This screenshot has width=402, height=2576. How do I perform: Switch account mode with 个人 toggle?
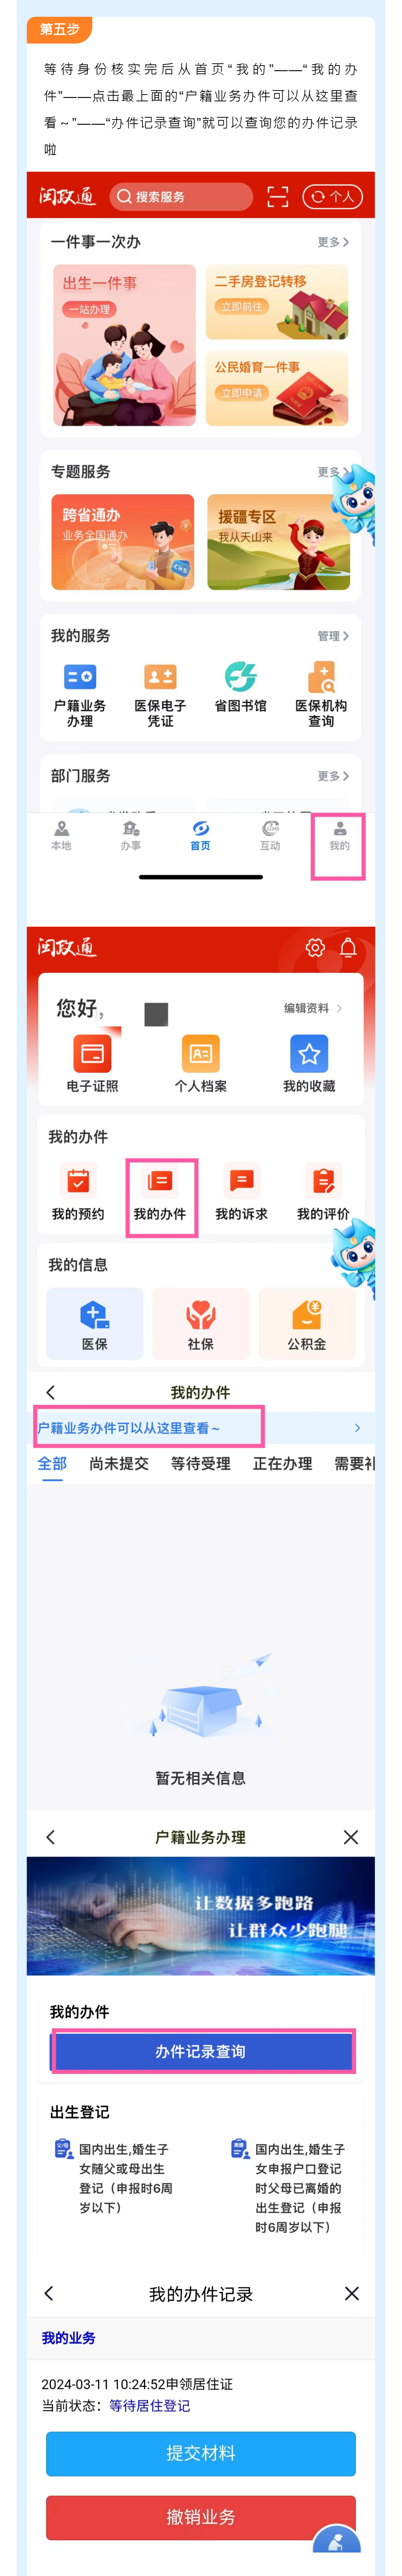[332, 197]
